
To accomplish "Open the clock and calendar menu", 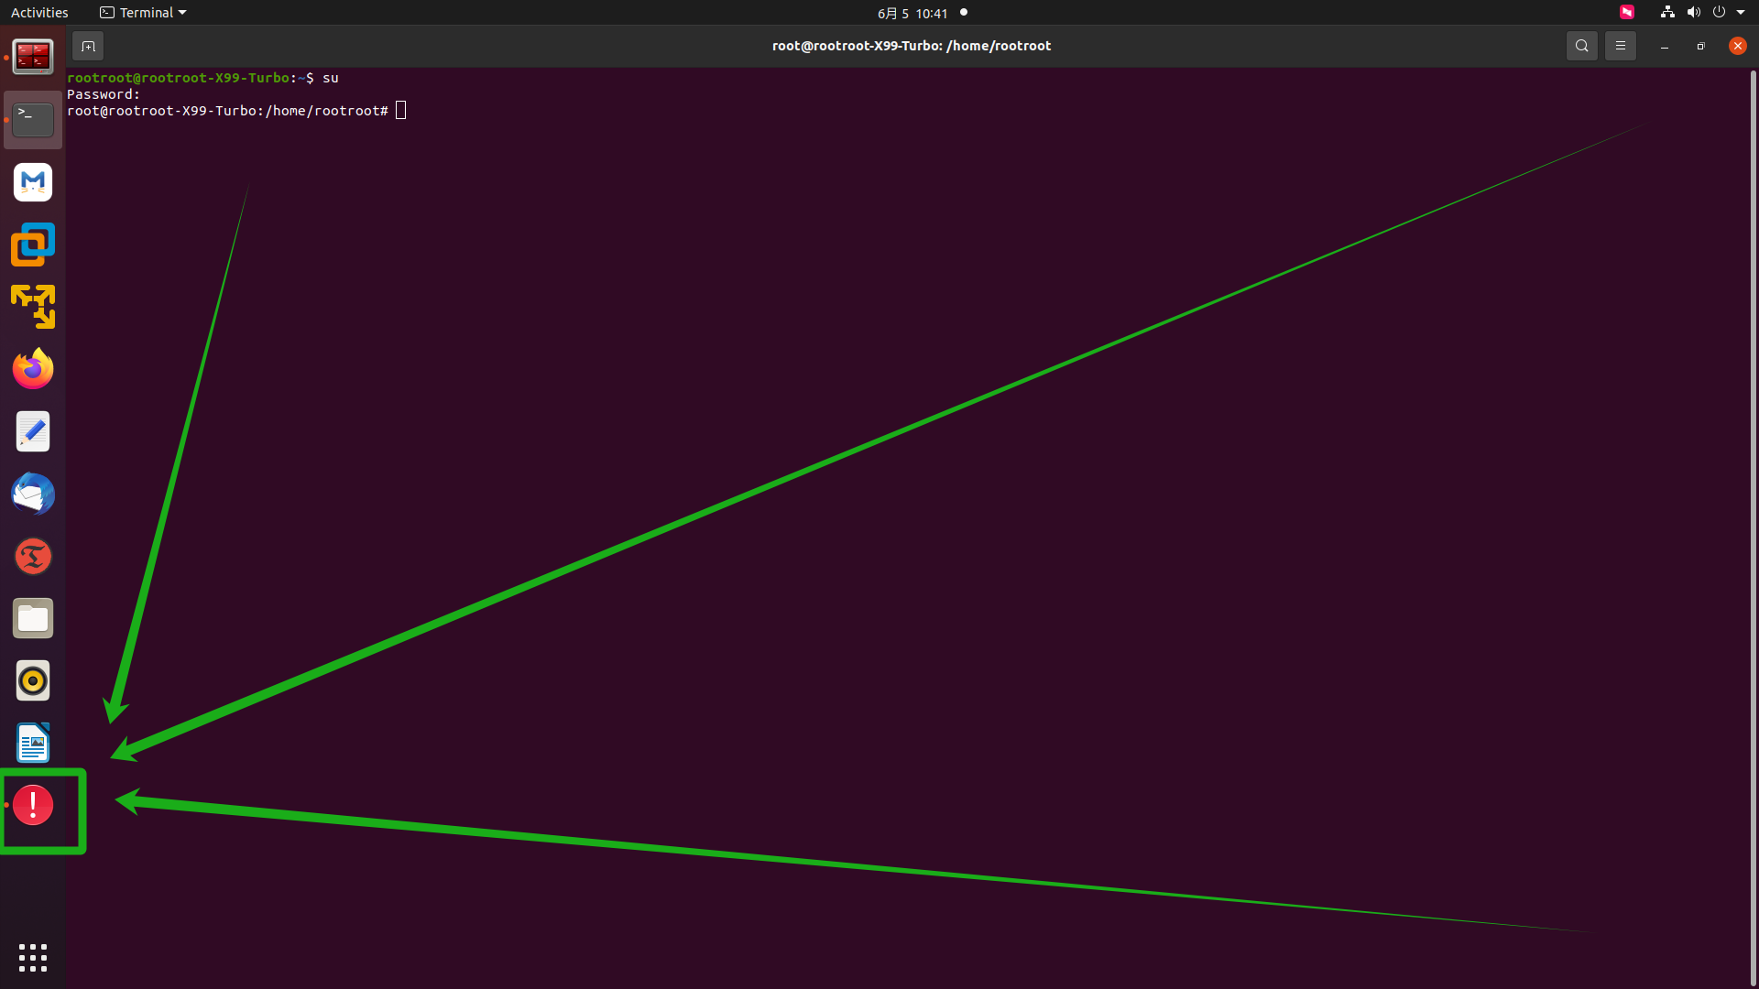I will coord(912,13).
